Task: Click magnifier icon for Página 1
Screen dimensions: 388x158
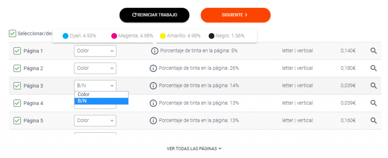Action: [x=374, y=51]
